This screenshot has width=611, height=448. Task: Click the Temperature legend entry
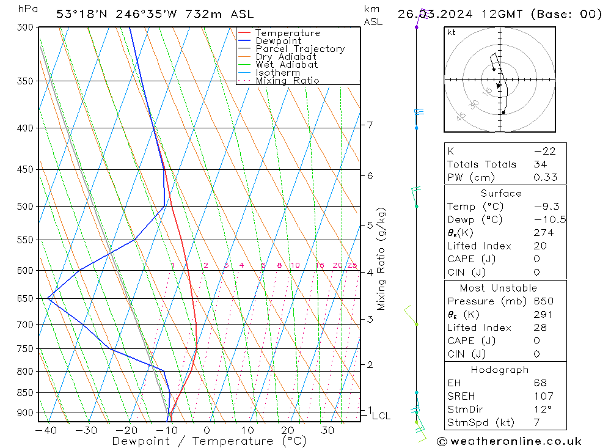tap(288, 33)
